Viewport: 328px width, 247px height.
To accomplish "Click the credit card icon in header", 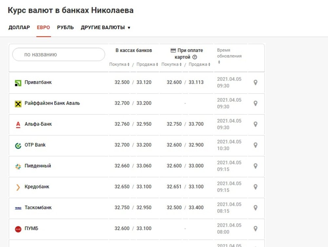I will (x=173, y=50).
